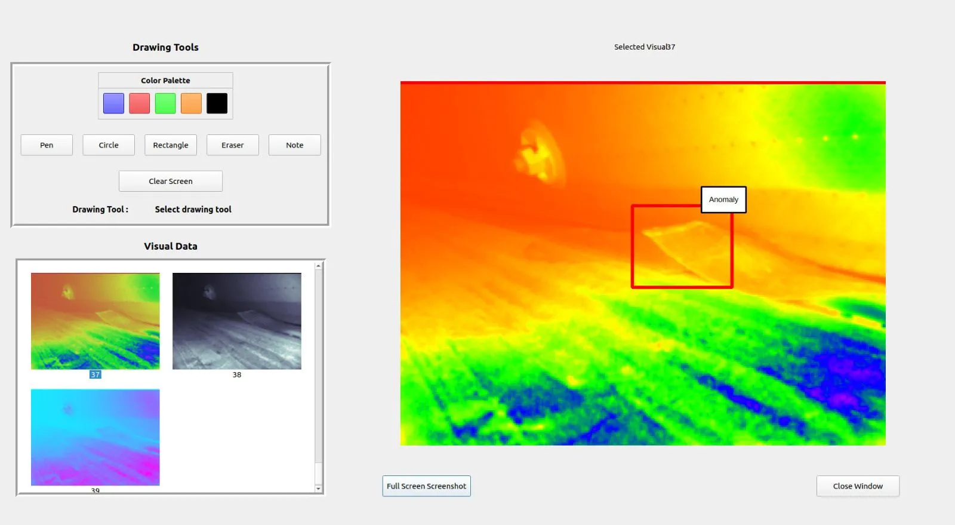
Task: Activate the Rectangle drawing tool
Action: coord(171,145)
